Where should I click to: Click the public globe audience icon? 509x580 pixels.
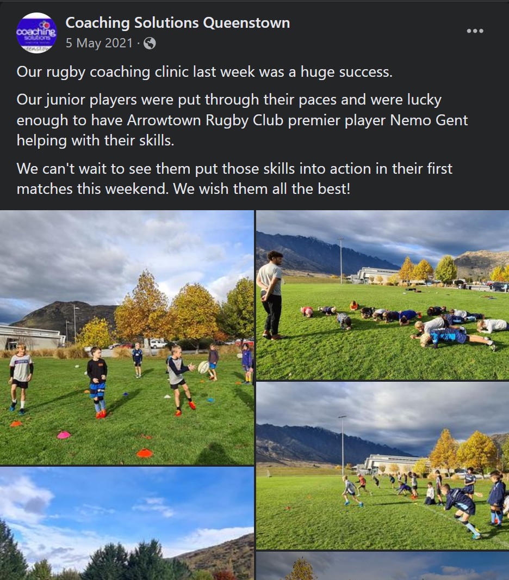pyautogui.click(x=150, y=43)
